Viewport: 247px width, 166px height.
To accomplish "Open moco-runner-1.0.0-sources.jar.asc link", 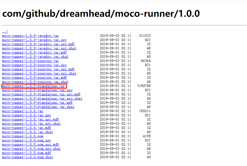I will (x=34, y=65).
